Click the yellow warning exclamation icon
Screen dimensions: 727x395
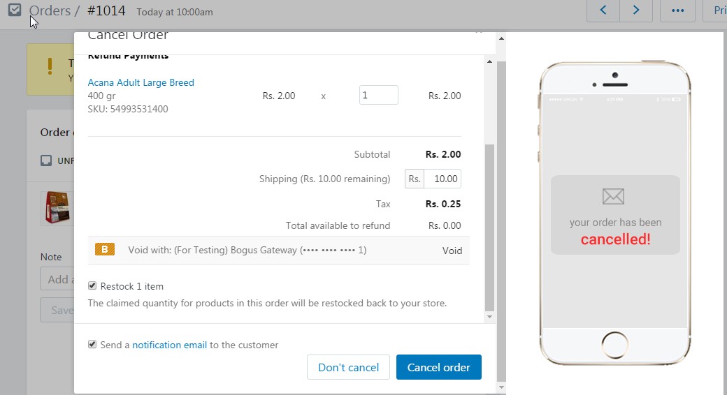[50, 66]
